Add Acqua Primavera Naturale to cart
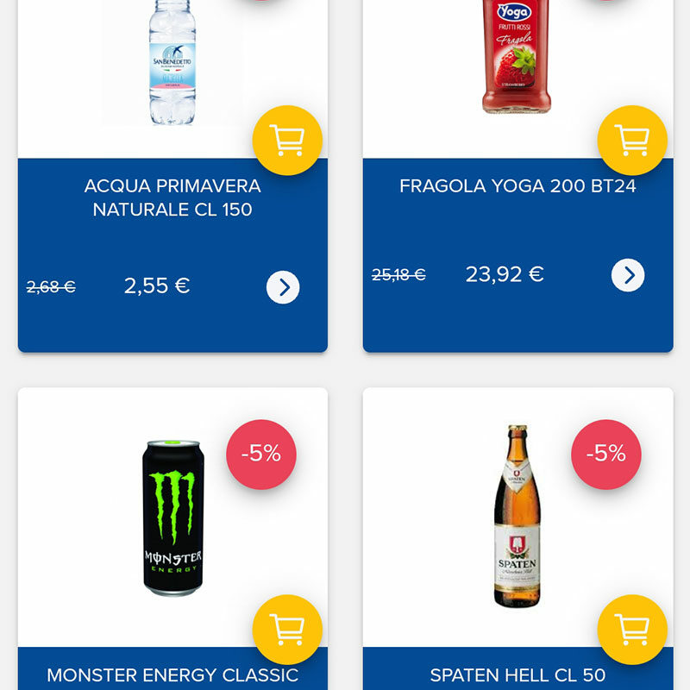Image resolution: width=690 pixels, height=690 pixels. click(x=287, y=141)
